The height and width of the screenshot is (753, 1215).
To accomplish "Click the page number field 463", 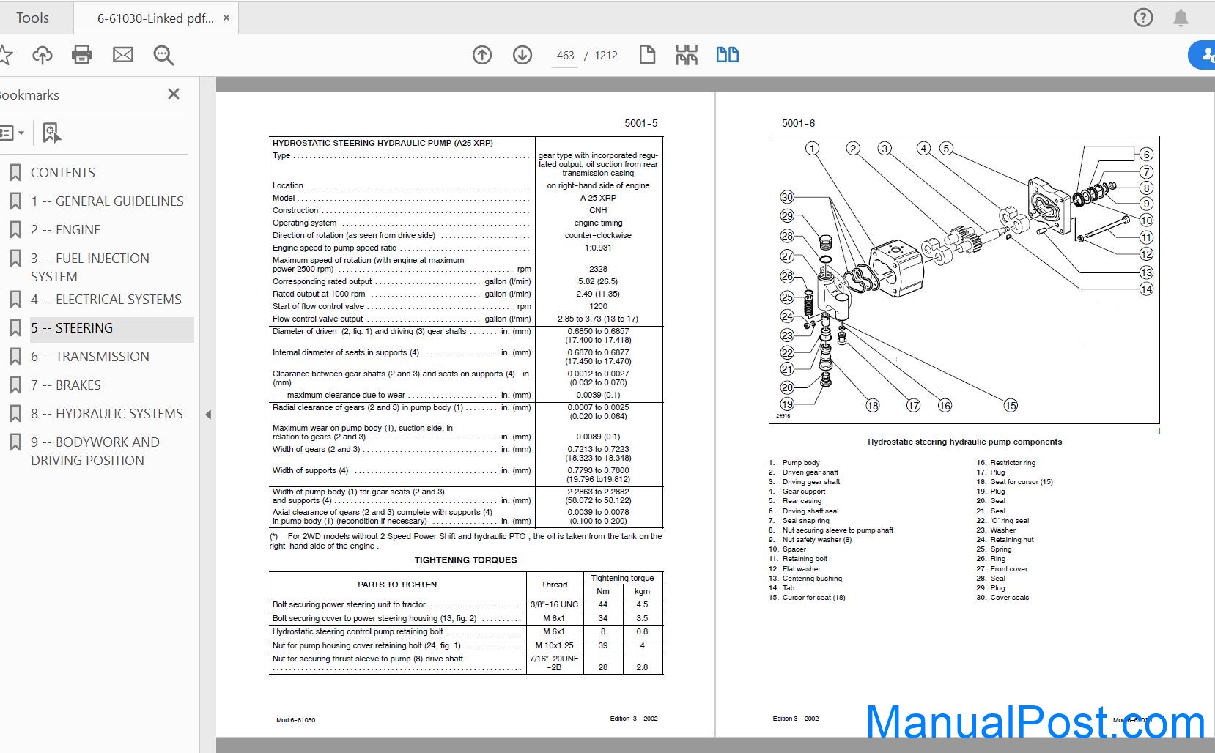I will [x=565, y=56].
